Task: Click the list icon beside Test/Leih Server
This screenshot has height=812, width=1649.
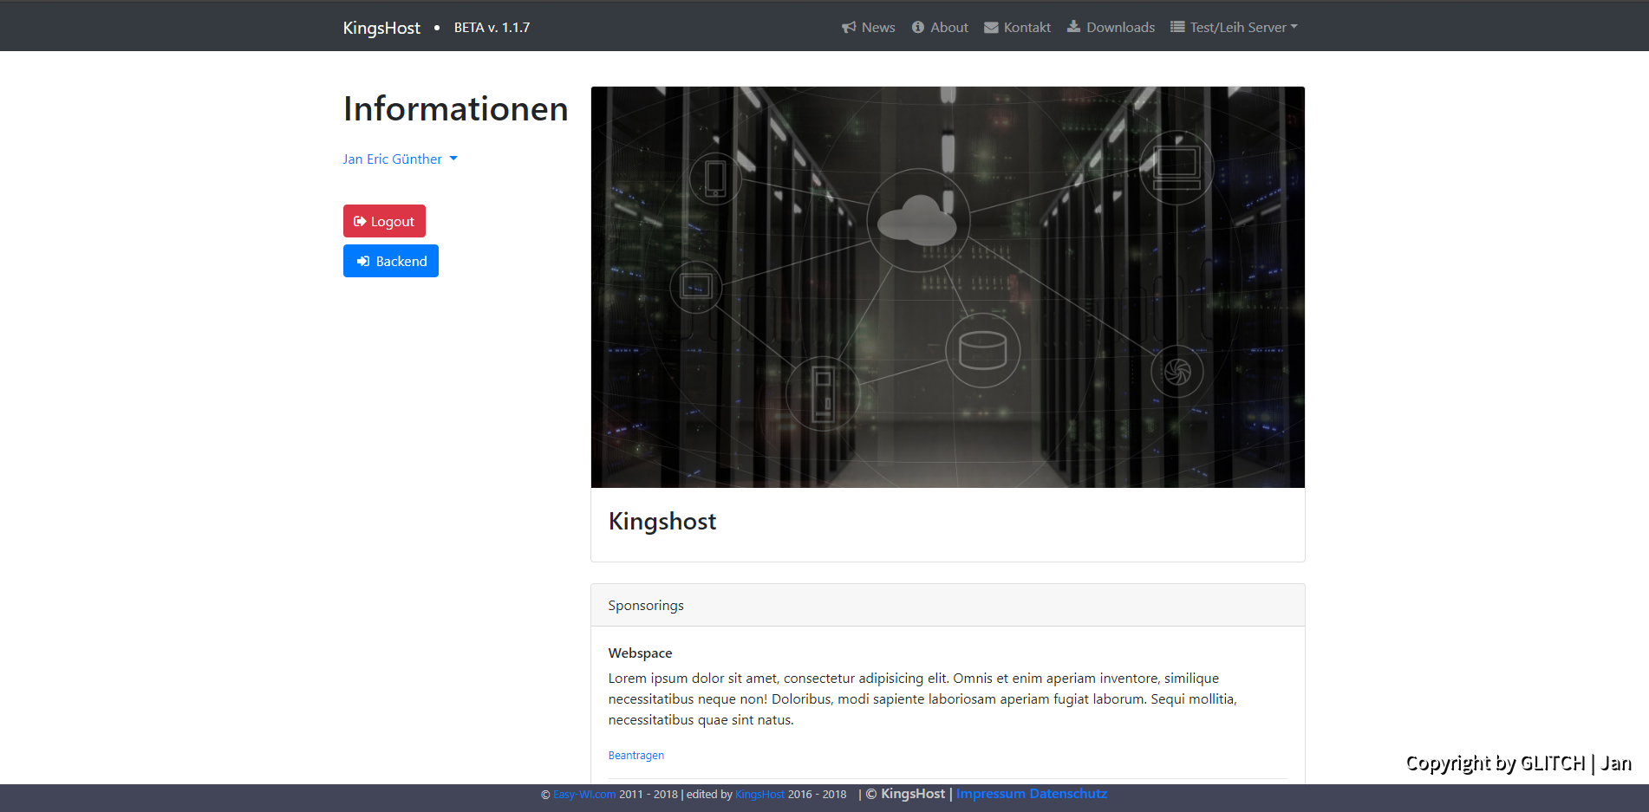Action: pos(1176,28)
